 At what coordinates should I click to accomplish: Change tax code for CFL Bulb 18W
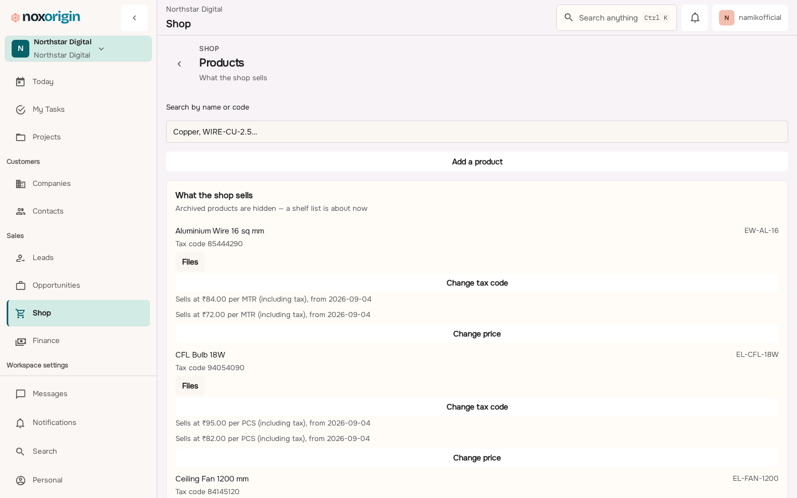click(x=477, y=407)
